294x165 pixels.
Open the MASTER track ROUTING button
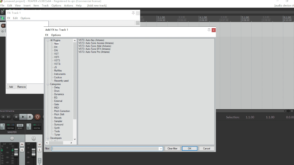coord(11,127)
